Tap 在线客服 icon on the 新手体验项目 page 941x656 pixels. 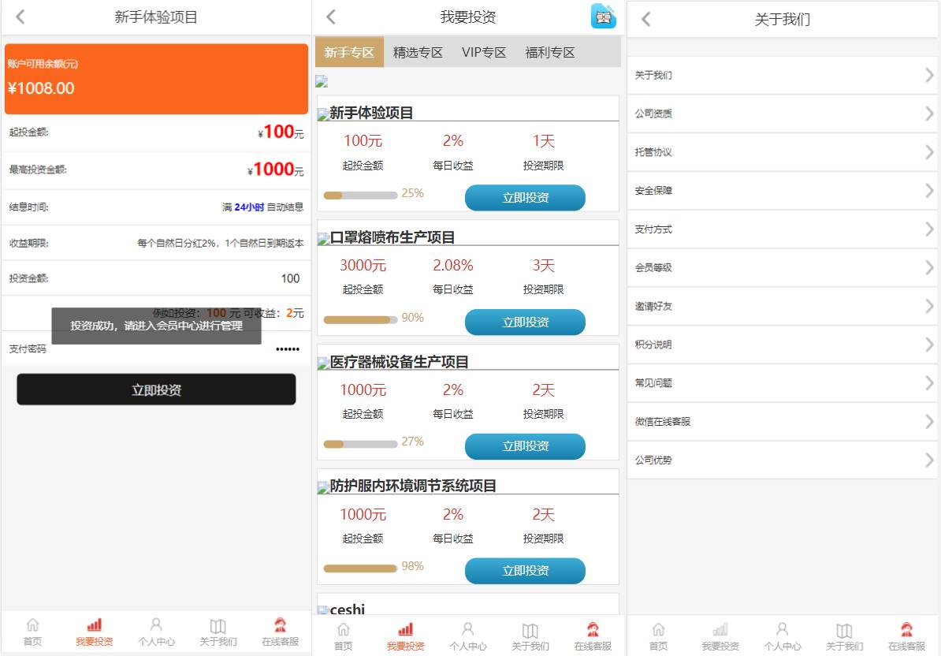pyautogui.click(x=280, y=626)
